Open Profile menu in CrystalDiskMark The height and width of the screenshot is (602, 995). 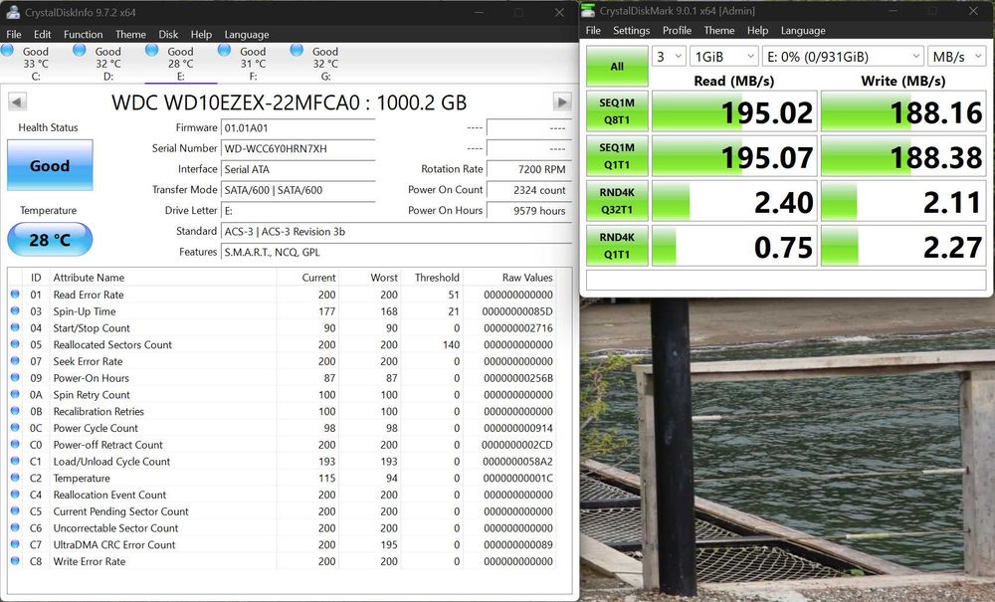[677, 31]
